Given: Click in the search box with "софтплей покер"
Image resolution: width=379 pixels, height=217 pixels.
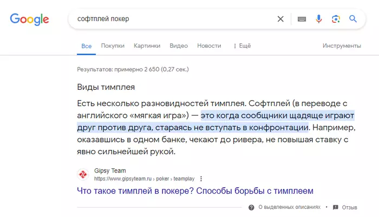Looking at the screenshot, I should (x=173, y=19).
